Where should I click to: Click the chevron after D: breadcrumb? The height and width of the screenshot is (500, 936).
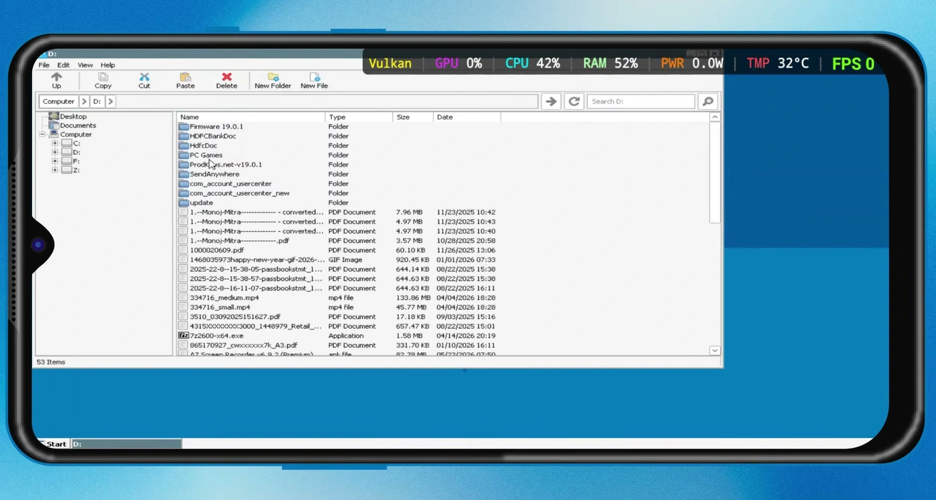click(x=110, y=101)
